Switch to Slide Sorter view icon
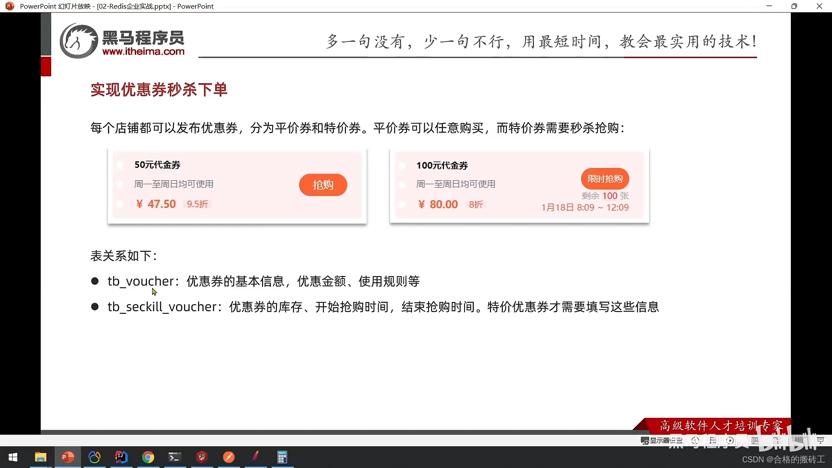 tap(777, 440)
